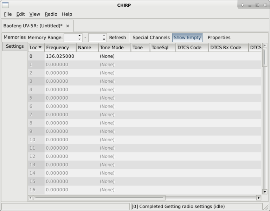This screenshot has height=211, width=270.
Task: Click right arrow of horizontal scrollbar
Action: click(x=259, y=198)
